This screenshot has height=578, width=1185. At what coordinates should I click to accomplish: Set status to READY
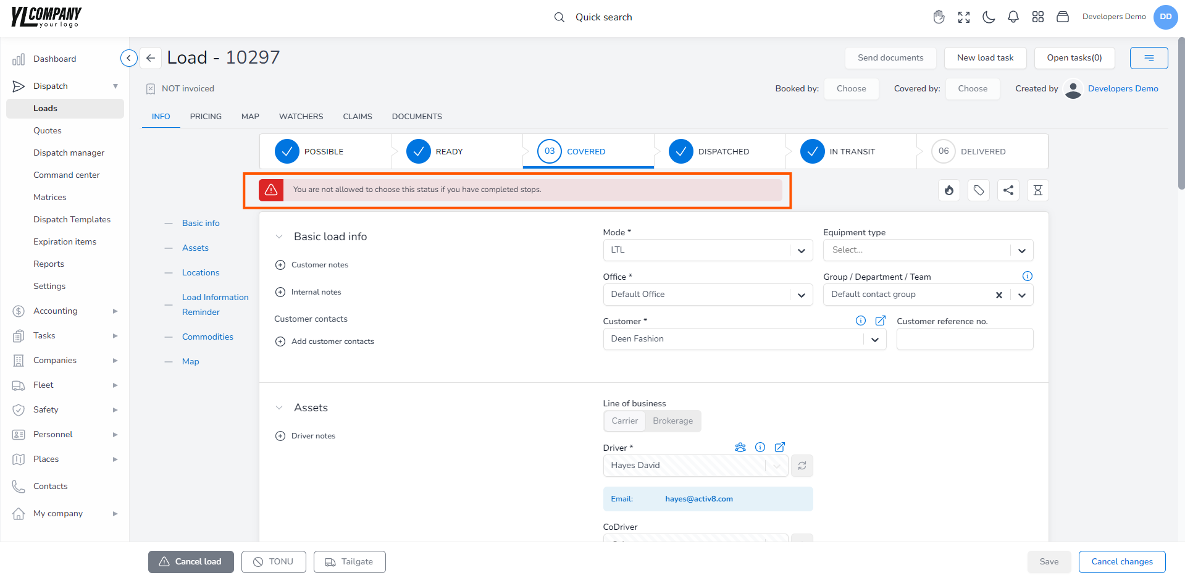click(457, 151)
